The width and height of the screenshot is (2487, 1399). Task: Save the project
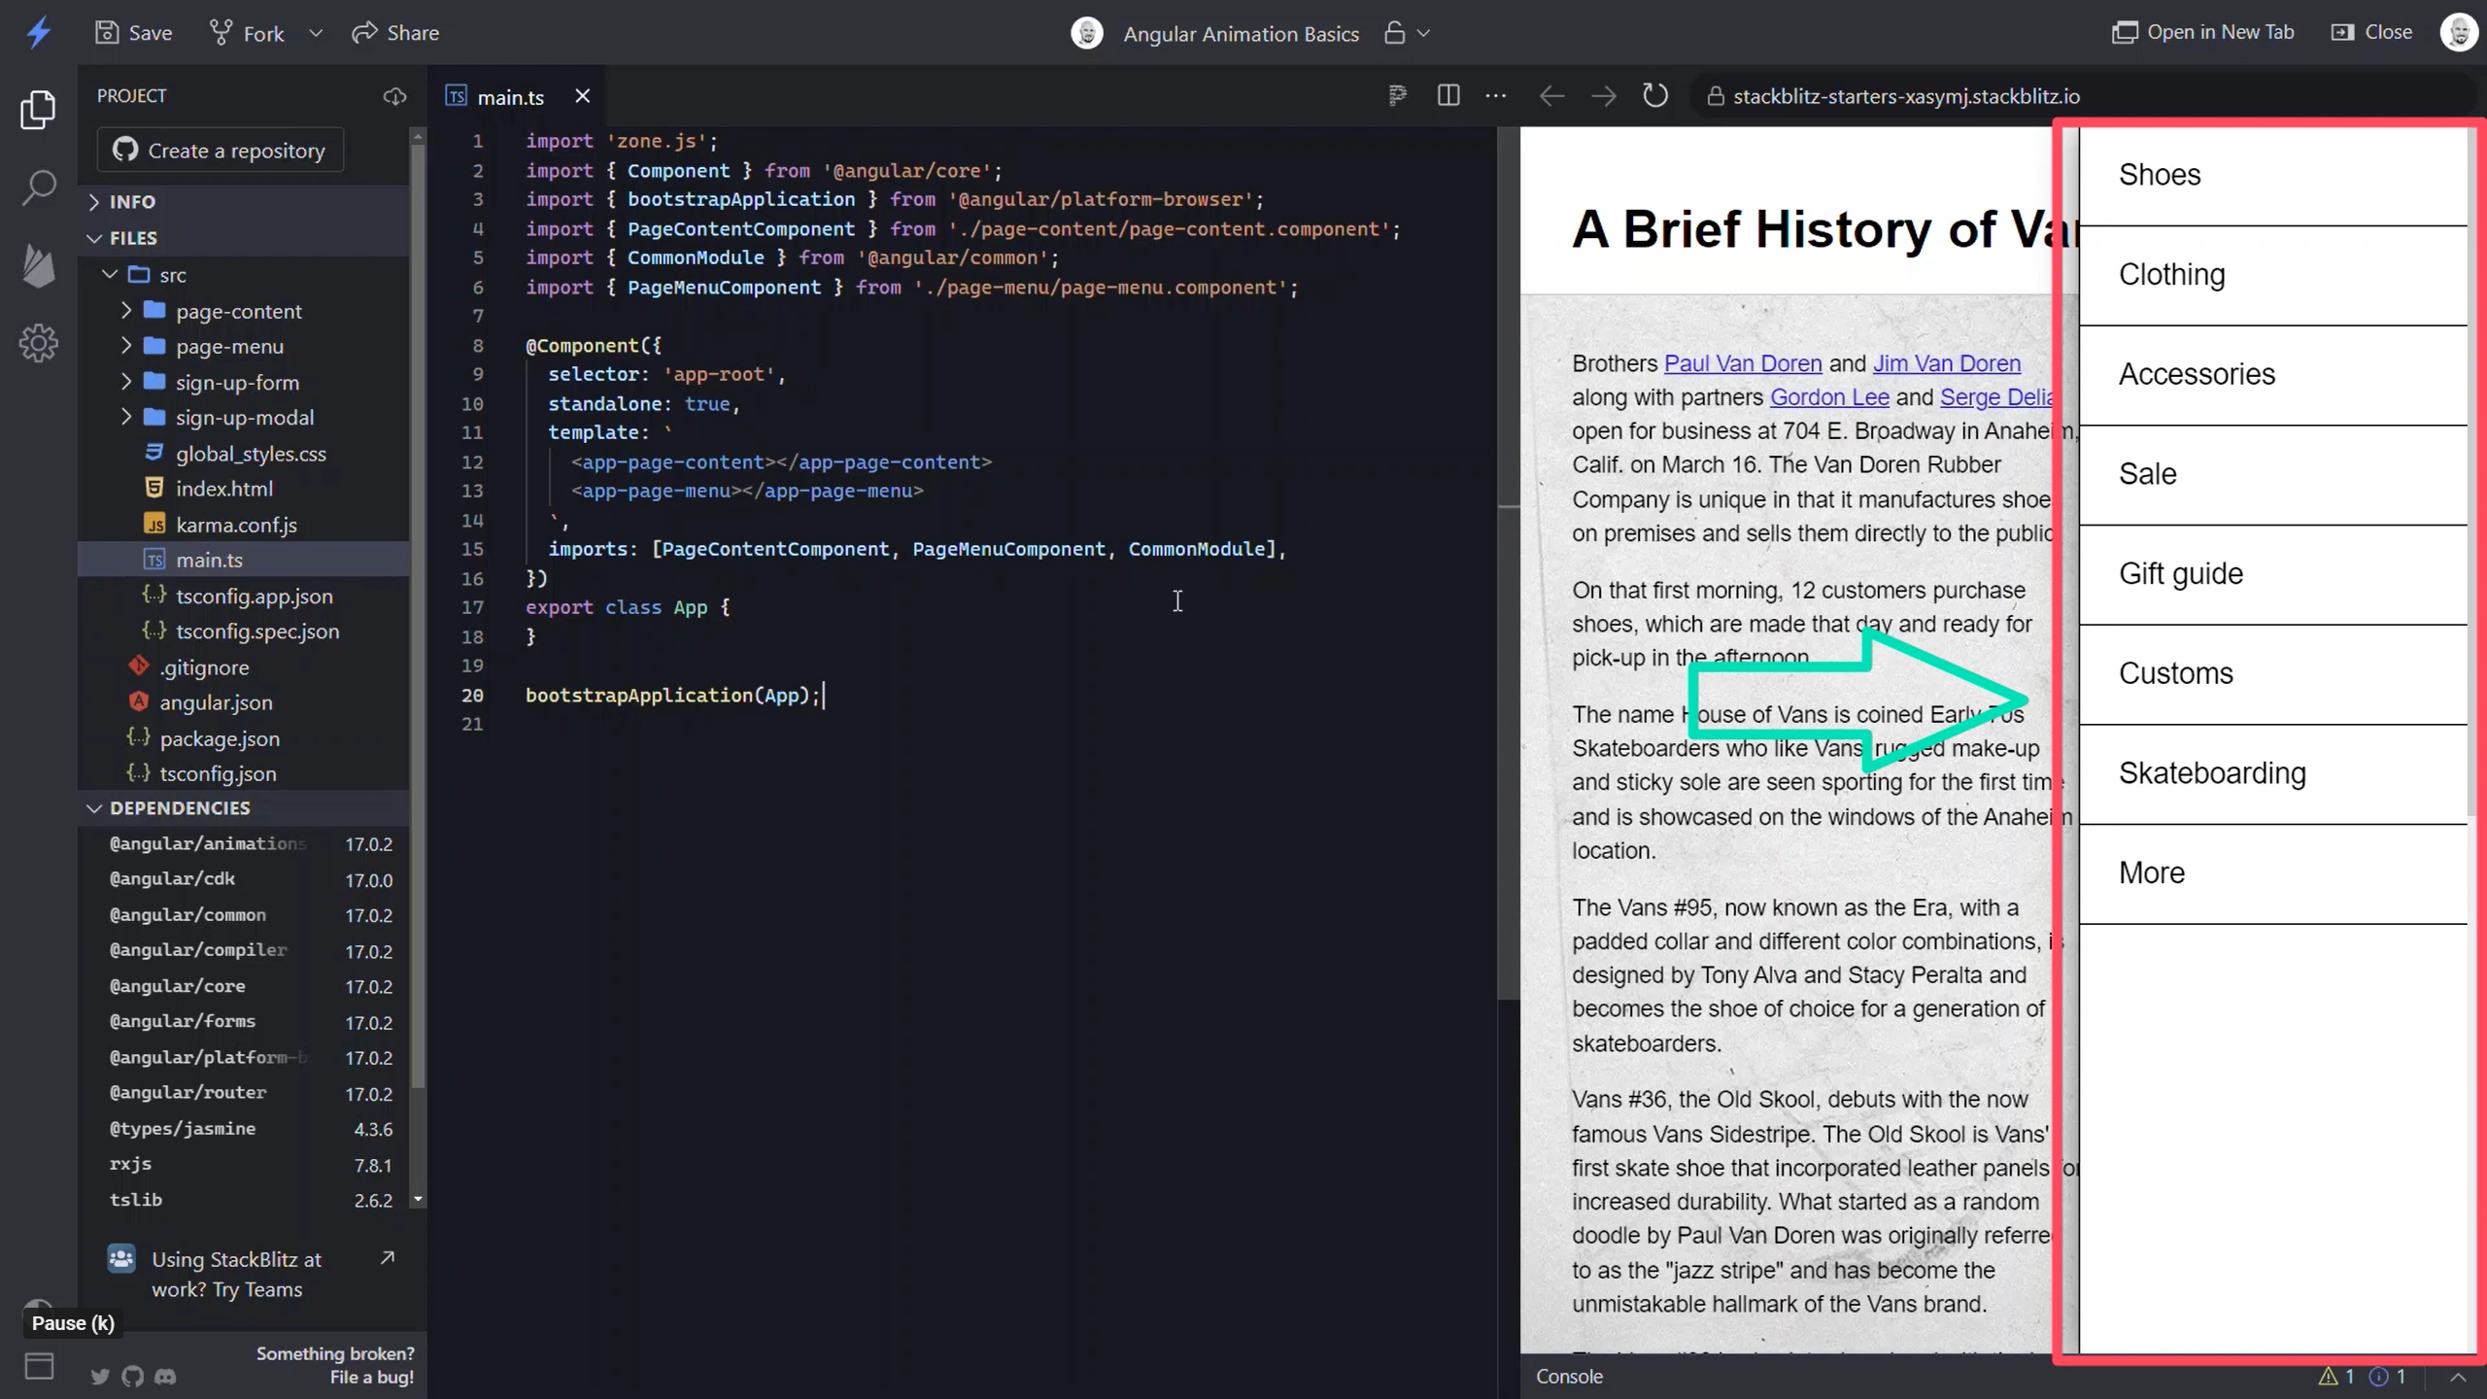[x=134, y=33]
